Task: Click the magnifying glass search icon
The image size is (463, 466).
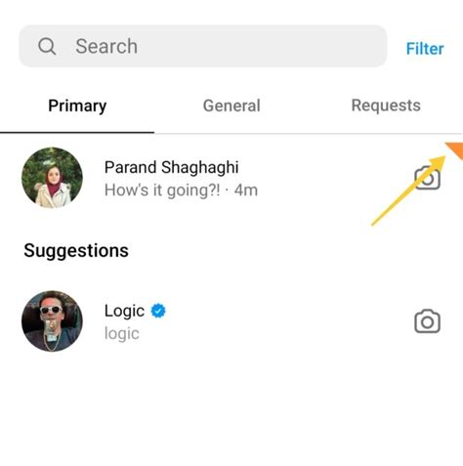Action: pyautogui.click(x=47, y=46)
